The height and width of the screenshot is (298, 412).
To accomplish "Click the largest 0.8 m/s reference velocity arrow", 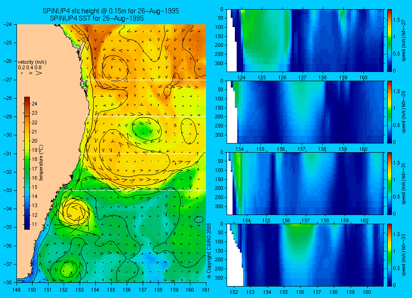I will (x=38, y=73).
